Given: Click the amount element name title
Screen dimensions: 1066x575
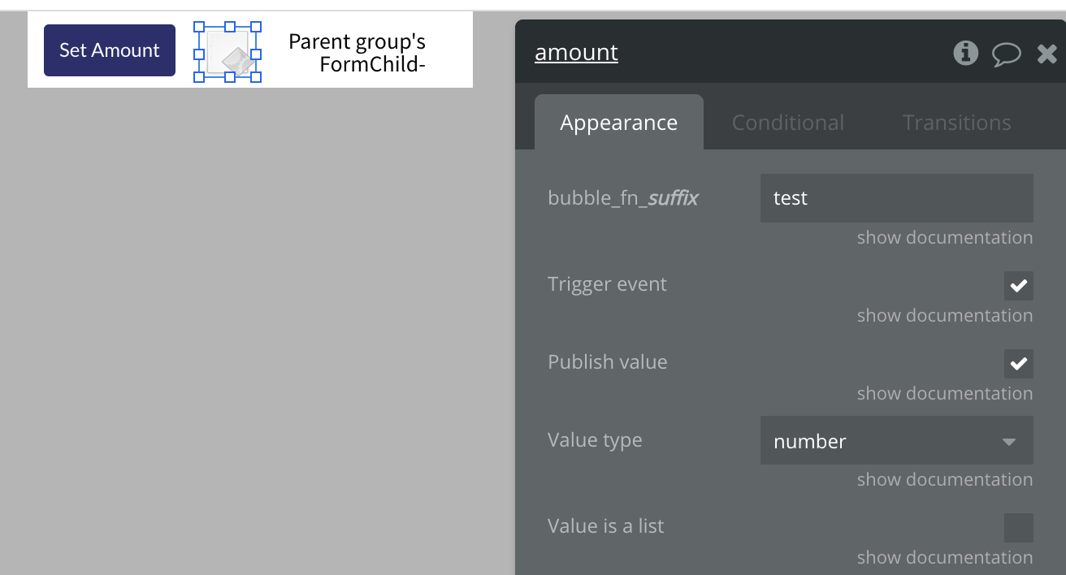Looking at the screenshot, I should click(x=576, y=53).
